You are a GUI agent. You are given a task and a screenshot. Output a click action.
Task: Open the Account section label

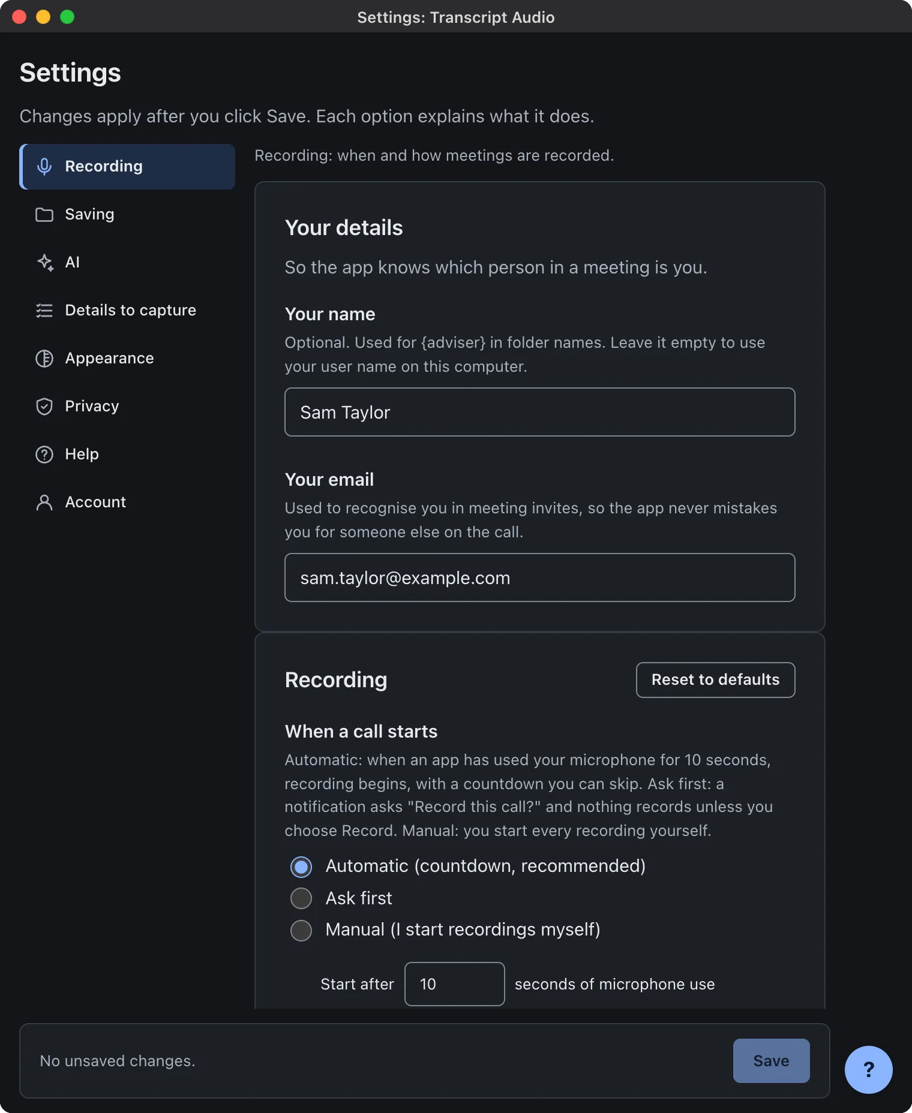95,502
